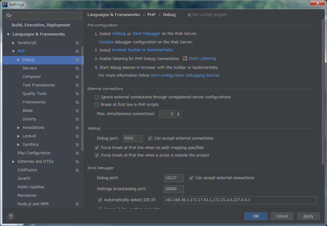Increase the max simultaneous connections value
The image size is (327, 226).
178,113
